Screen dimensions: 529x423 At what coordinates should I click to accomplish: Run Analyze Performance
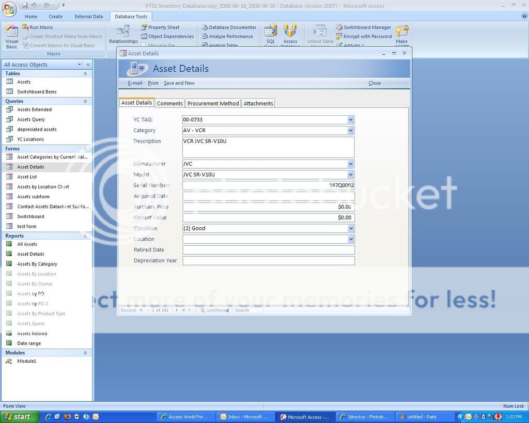tap(227, 37)
